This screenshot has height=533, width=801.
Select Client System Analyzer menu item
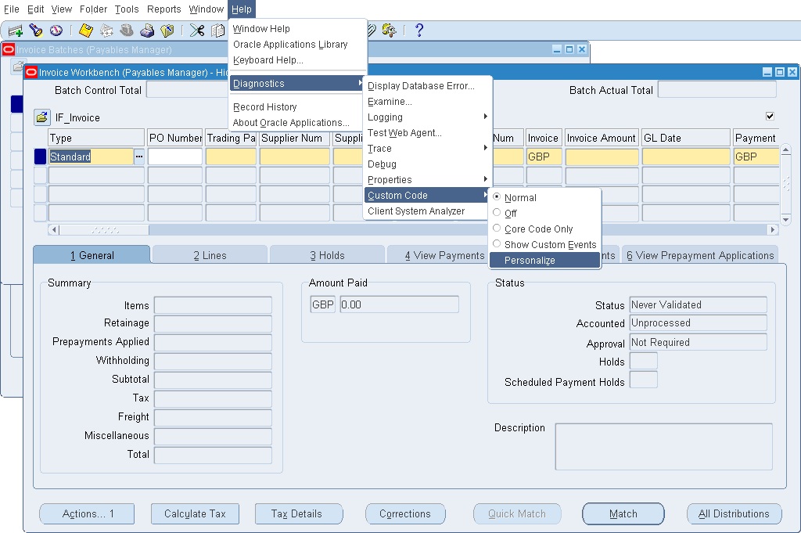coord(427,211)
